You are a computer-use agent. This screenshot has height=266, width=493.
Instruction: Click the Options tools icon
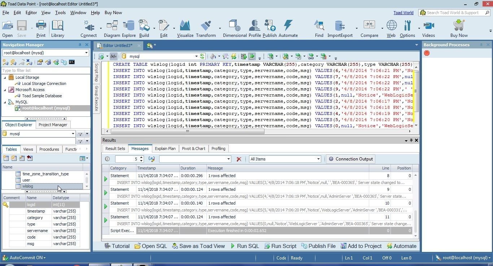click(x=407, y=29)
